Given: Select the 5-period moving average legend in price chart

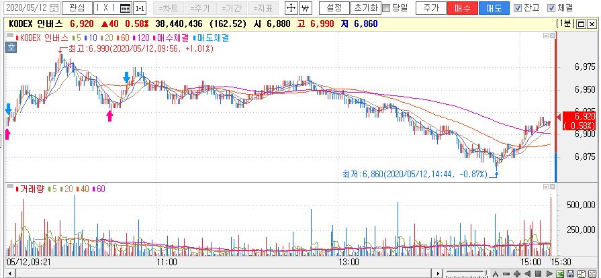Looking at the screenshot, I should click(x=77, y=38).
